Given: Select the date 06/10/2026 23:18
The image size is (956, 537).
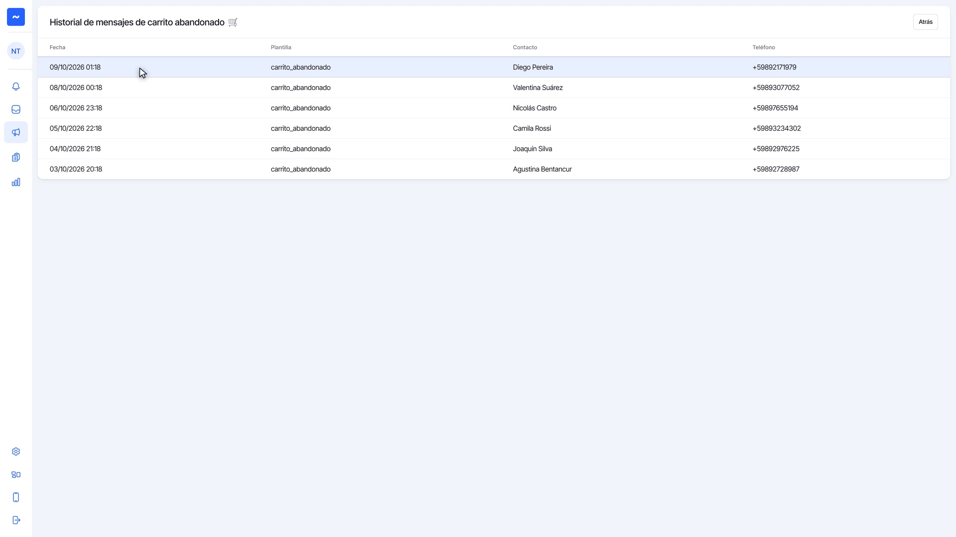Looking at the screenshot, I should point(76,108).
